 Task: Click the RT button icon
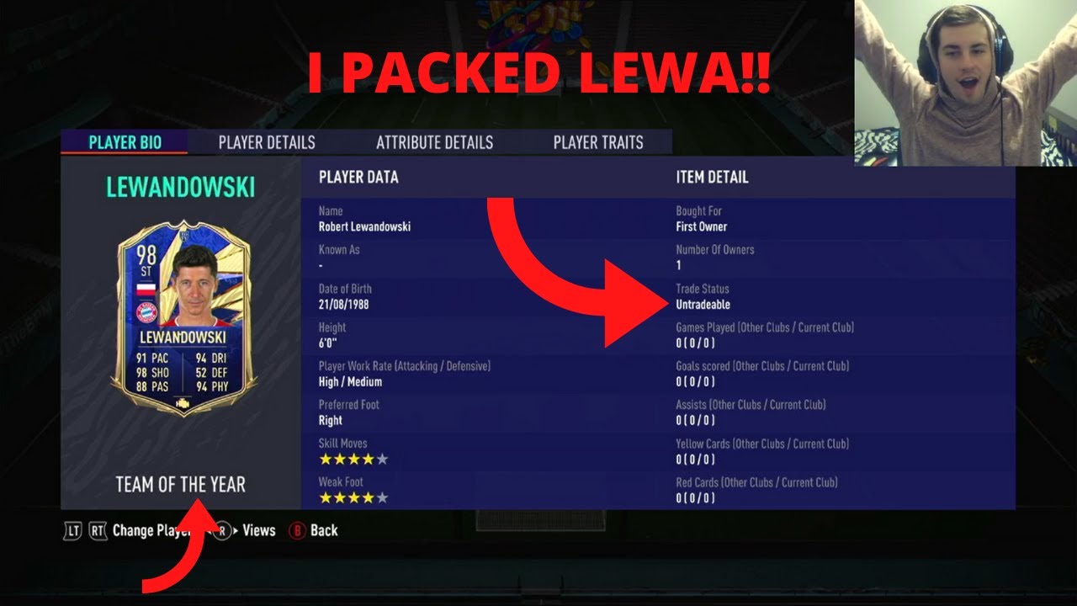click(98, 531)
